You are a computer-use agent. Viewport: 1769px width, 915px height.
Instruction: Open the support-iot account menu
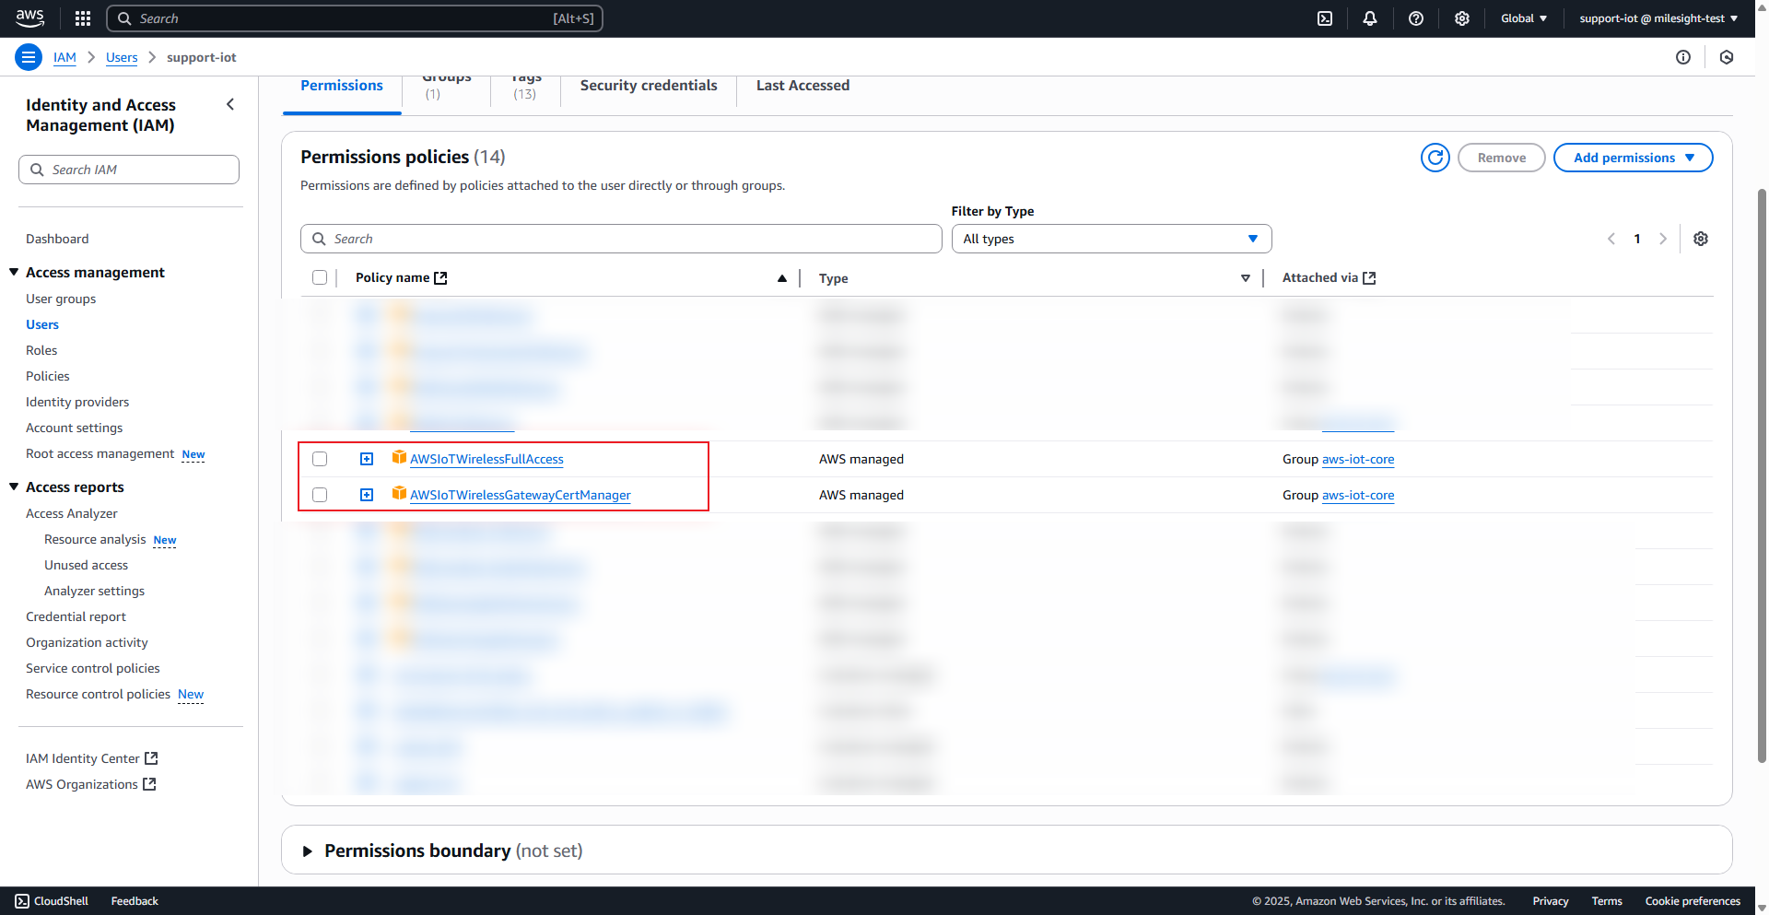click(x=1658, y=18)
